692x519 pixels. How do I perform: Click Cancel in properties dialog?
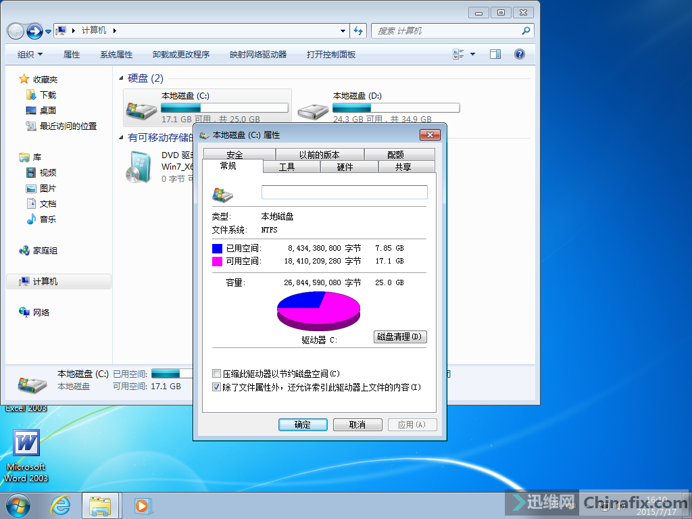[x=357, y=424]
